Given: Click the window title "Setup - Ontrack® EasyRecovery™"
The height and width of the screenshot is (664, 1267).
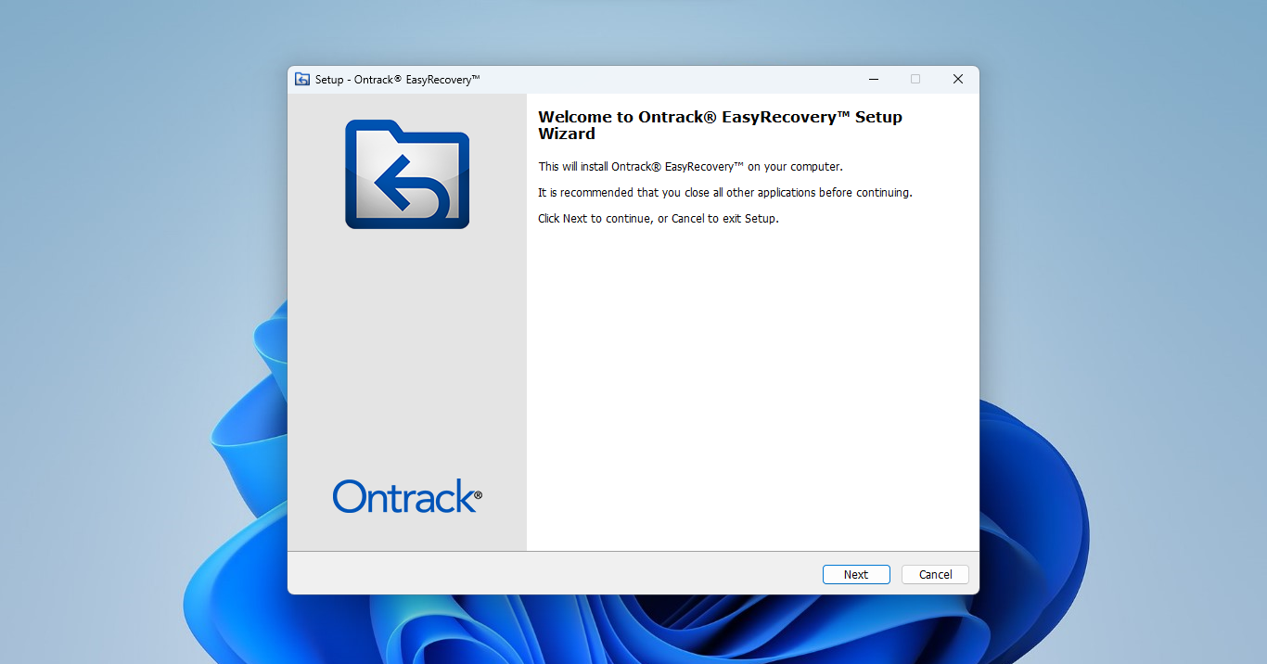Looking at the screenshot, I should pos(398,80).
